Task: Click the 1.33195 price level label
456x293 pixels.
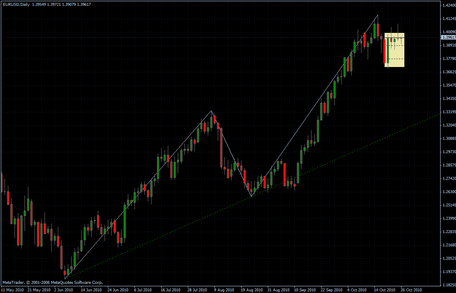Action: pyautogui.click(x=449, y=112)
